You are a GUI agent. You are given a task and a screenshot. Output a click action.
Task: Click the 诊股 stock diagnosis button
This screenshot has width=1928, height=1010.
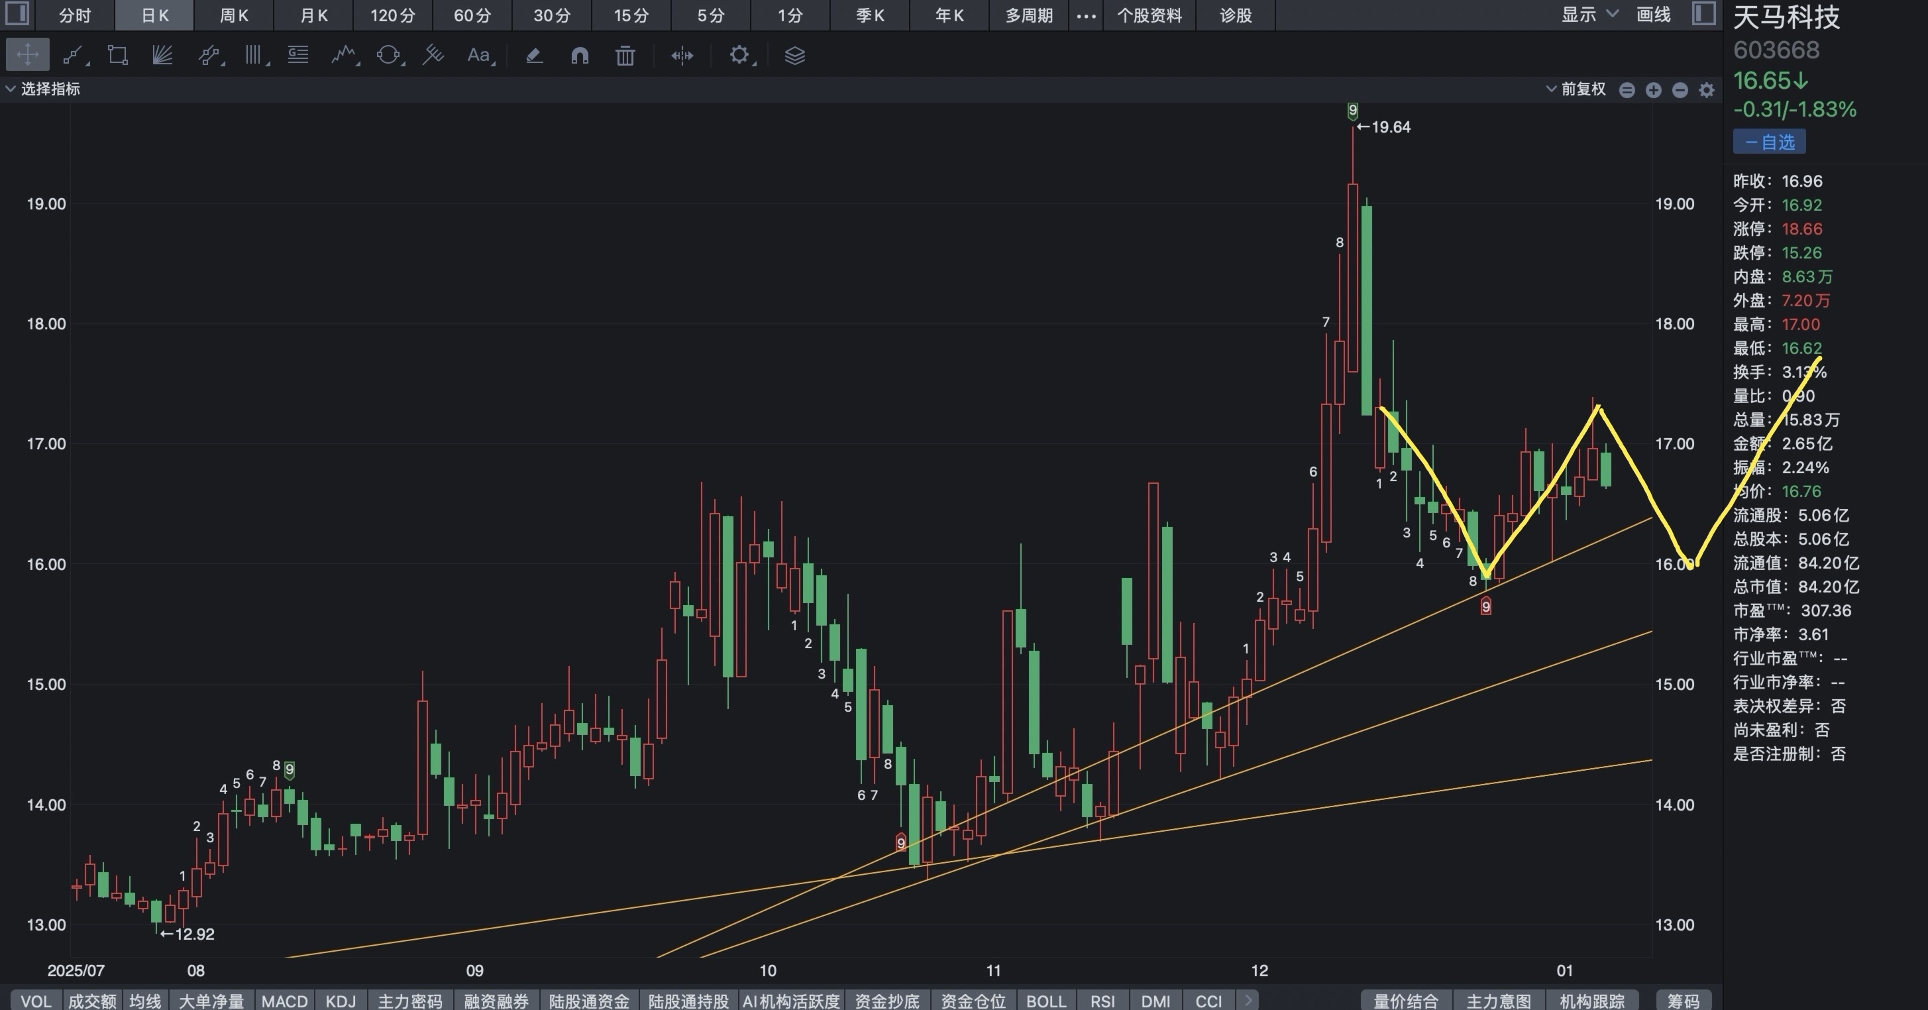click(x=1235, y=16)
